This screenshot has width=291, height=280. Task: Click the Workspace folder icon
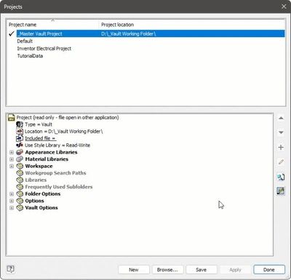[20, 167]
